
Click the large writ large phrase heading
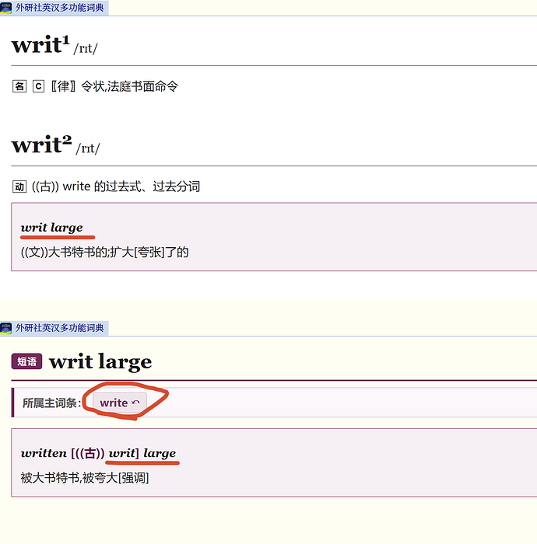(100, 361)
